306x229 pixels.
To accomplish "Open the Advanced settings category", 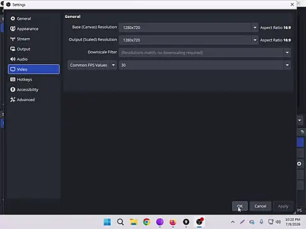I will [x=34, y=100].
